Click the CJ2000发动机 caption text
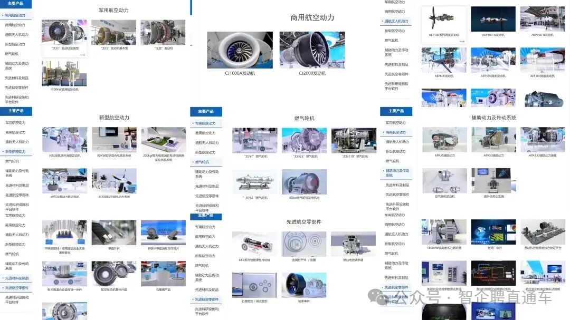 click(312, 73)
